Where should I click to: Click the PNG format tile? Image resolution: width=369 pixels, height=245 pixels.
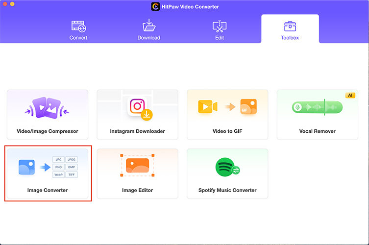coord(58,167)
